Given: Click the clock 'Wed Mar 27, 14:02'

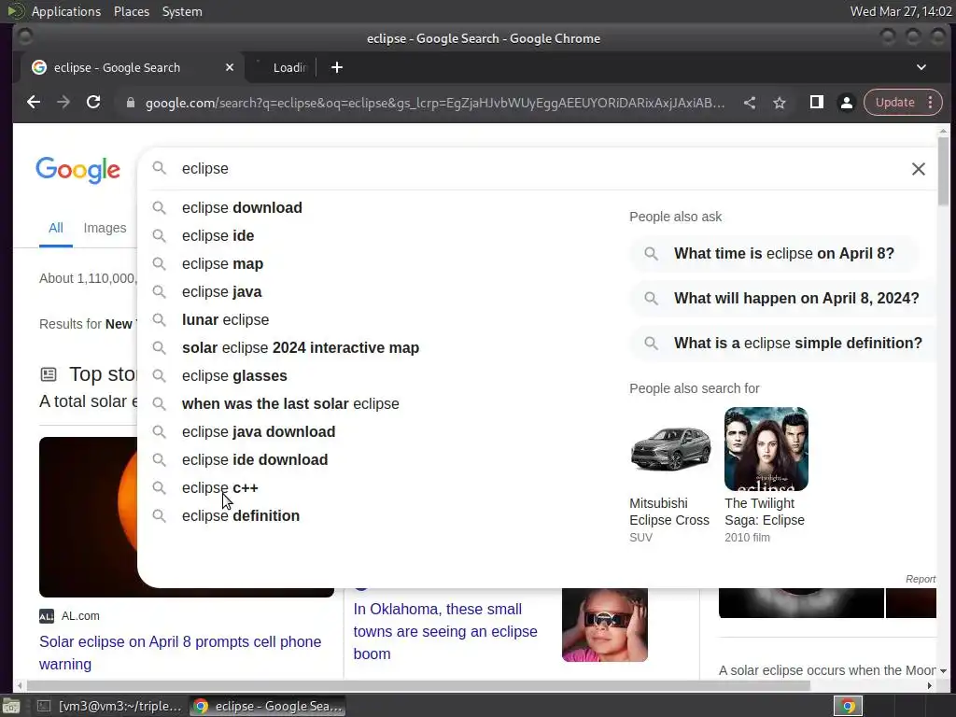Looking at the screenshot, I should pyautogui.click(x=901, y=11).
